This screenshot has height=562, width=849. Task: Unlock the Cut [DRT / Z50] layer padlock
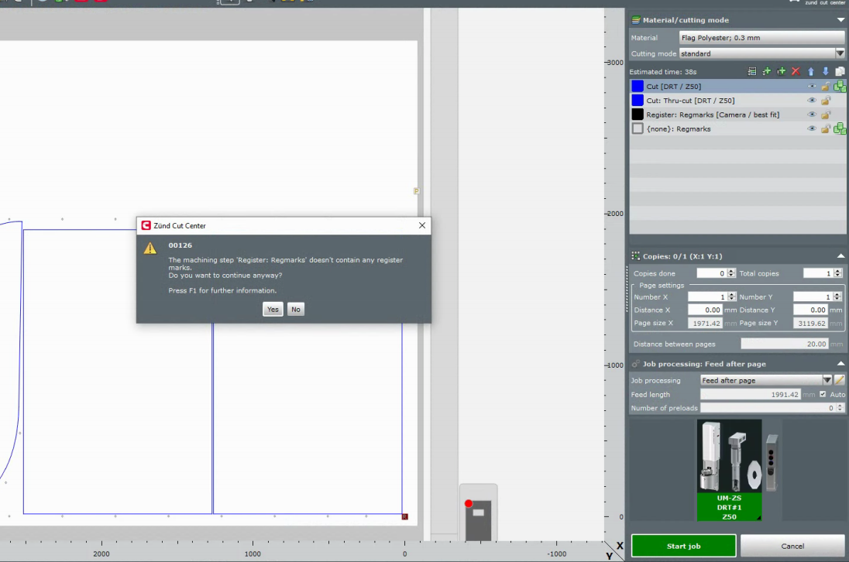[x=825, y=87]
